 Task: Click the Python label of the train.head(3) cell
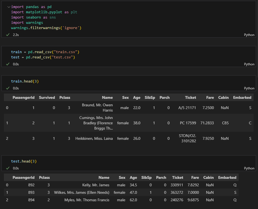(x=249, y=88)
